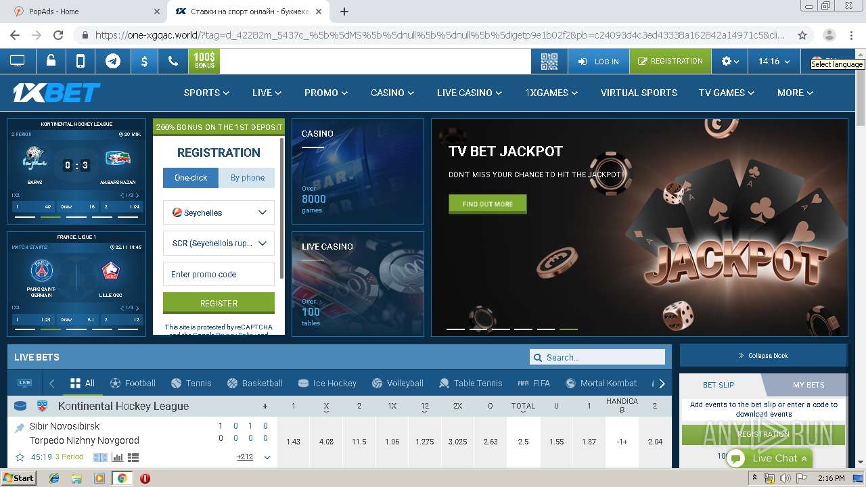
Task: Open the mobile phone apps icon
Action: tap(81, 61)
